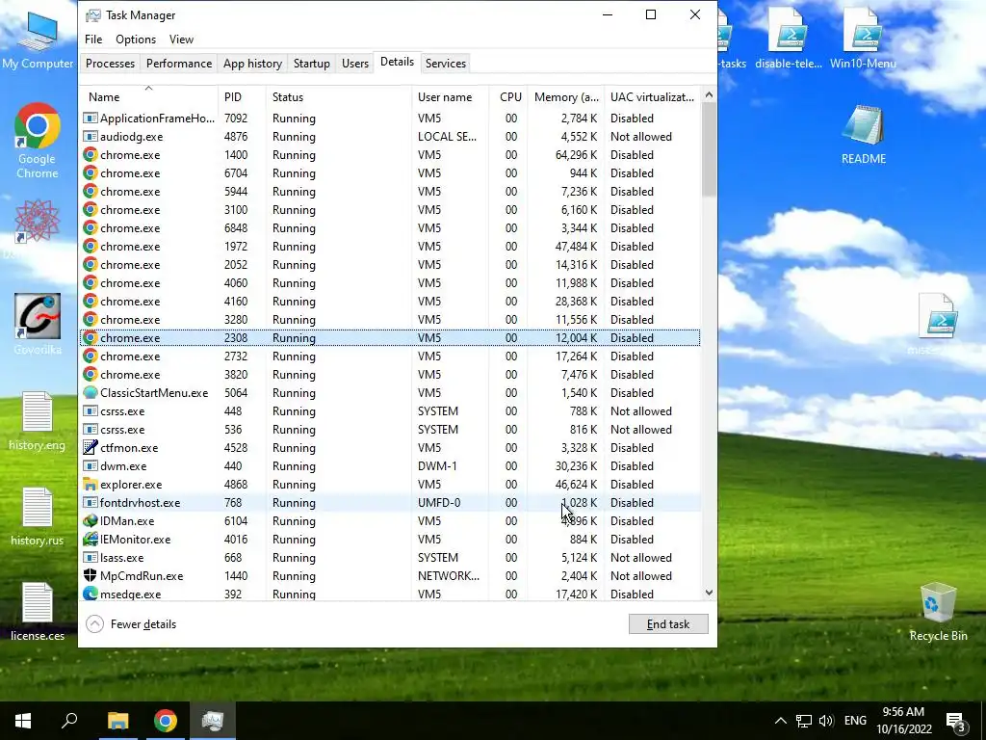Sort by the Name column header
Image resolution: width=986 pixels, height=740 pixels.
(x=149, y=97)
